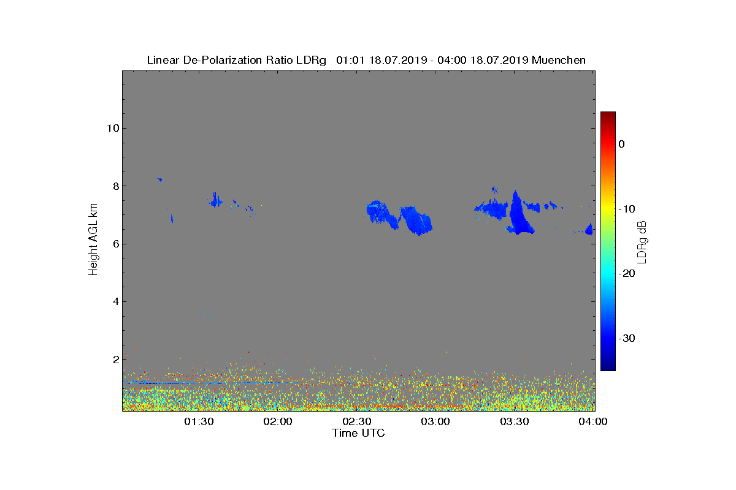Click the colorbar label '-30'
Image resolution: width=736 pixels, height=490 pixels.
(626, 338)
